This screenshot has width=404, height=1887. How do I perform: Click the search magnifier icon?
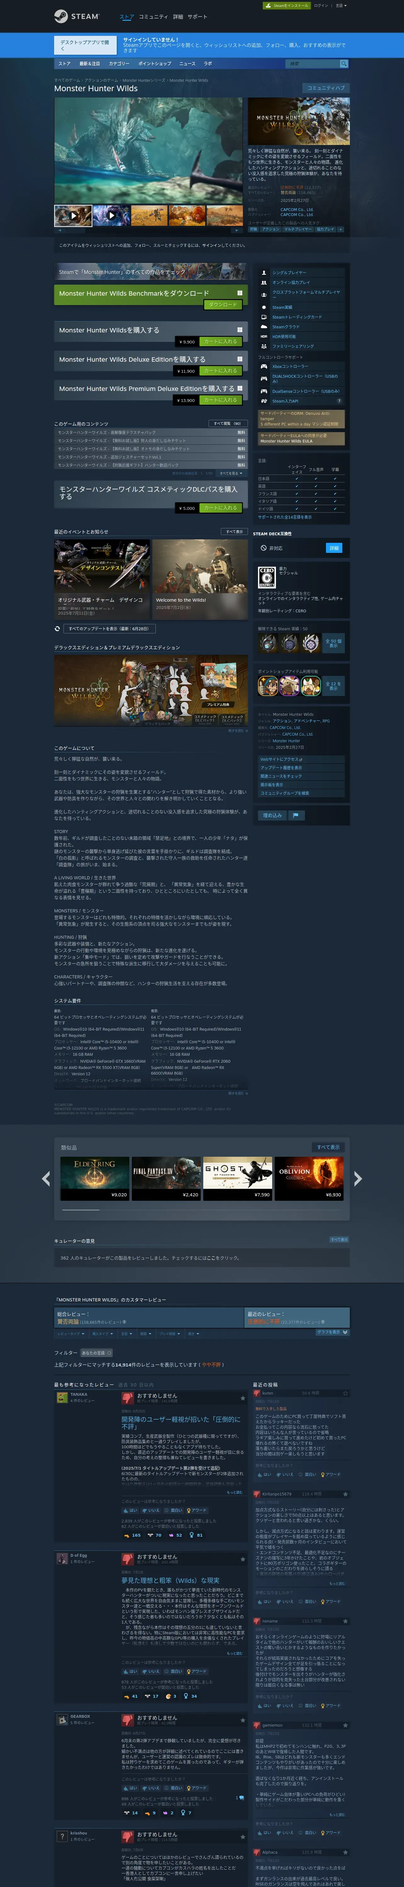pos(343,64)
